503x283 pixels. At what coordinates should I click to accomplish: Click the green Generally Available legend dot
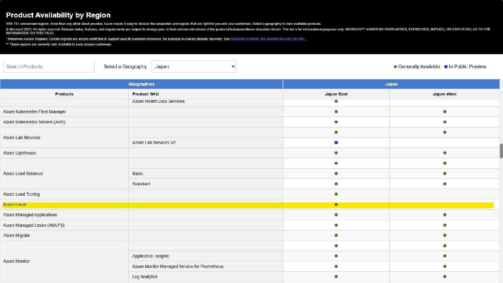(395, 66)
